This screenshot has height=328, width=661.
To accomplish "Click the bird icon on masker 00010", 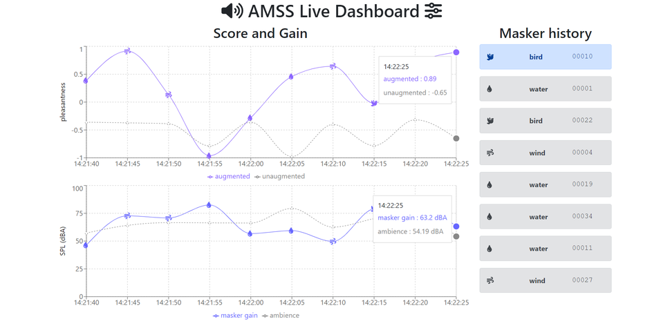I will (490, 57).
